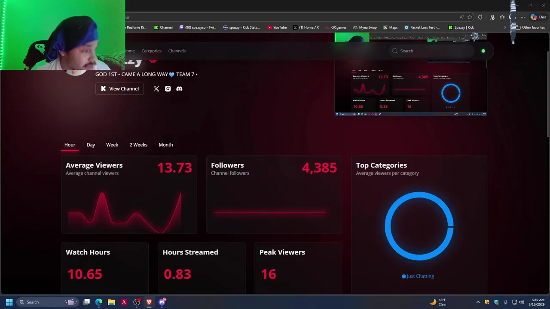Click the Followers line chart
550x309 pixels.
tap(269, 212)
